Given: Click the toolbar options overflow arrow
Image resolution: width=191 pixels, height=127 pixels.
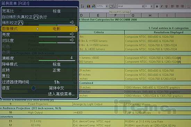Looking at the screenshot, I should (114, 7).
